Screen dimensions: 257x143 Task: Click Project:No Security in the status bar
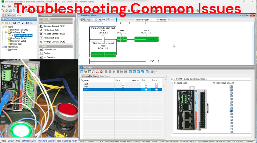[46, 141]
